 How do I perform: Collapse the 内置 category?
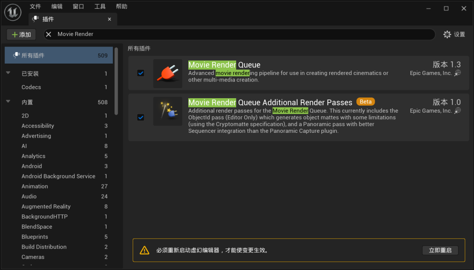[x=8, y=102]
